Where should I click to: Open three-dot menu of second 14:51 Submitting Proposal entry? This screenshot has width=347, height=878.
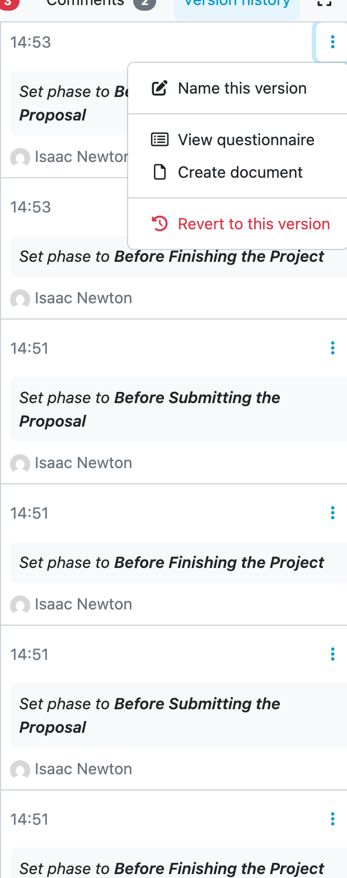[332, 654]
